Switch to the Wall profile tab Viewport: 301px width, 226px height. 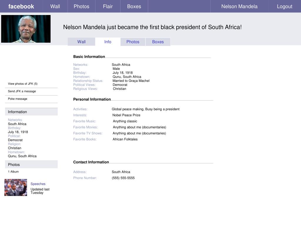(x=81, y=42)
